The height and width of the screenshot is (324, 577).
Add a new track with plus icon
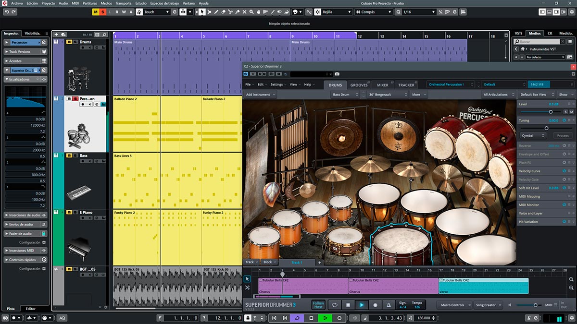[x=56, y=35]
